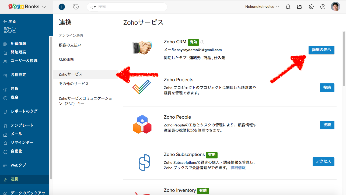The width and height of the screenshot is (346, 195).
Task: Open 詳細情報 link under Zoho Subscriptions
Action: click(238, 168)
